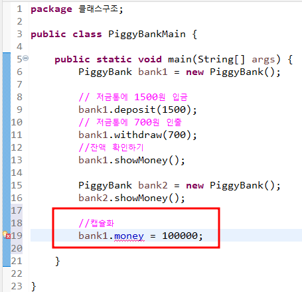Click the static keyword on line 5
The height and width of the screenshot is (292, 302).
114,60
